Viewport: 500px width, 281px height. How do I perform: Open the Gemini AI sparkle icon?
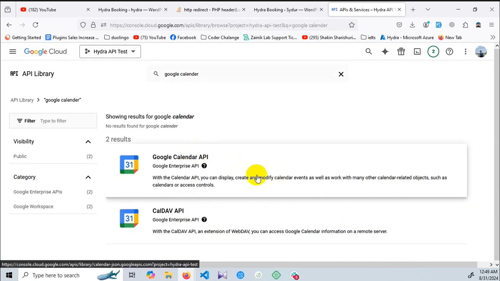click(385, 52)
